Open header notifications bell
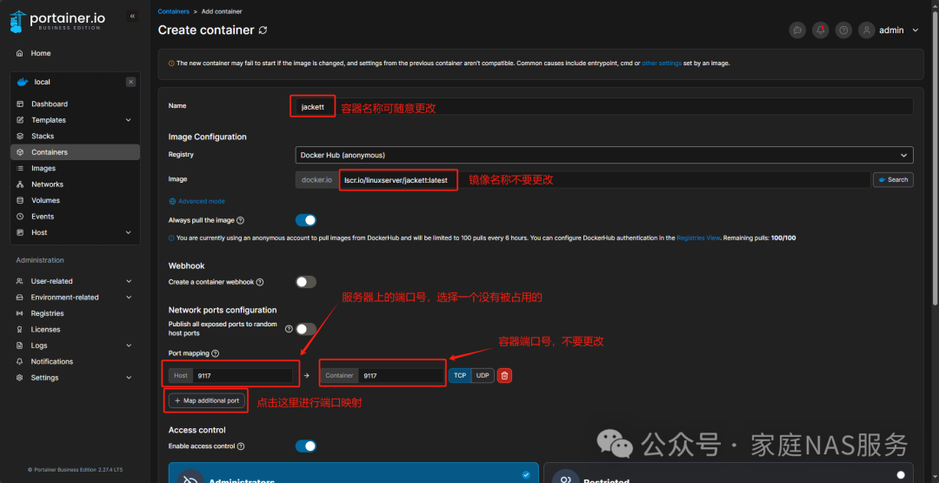The width and height of the screenshot is (939, 483). tap(821, 30)
